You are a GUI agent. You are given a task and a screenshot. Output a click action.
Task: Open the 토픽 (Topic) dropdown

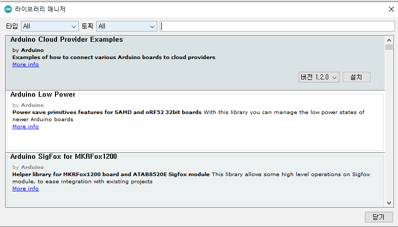[126, 26]
